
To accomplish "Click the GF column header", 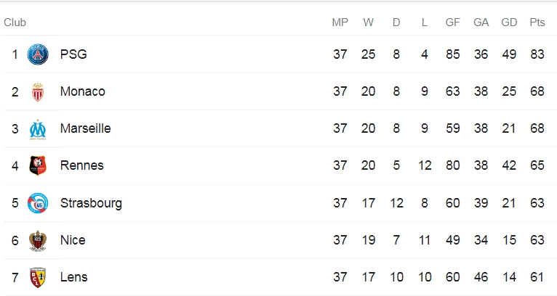I will point(452,22).
